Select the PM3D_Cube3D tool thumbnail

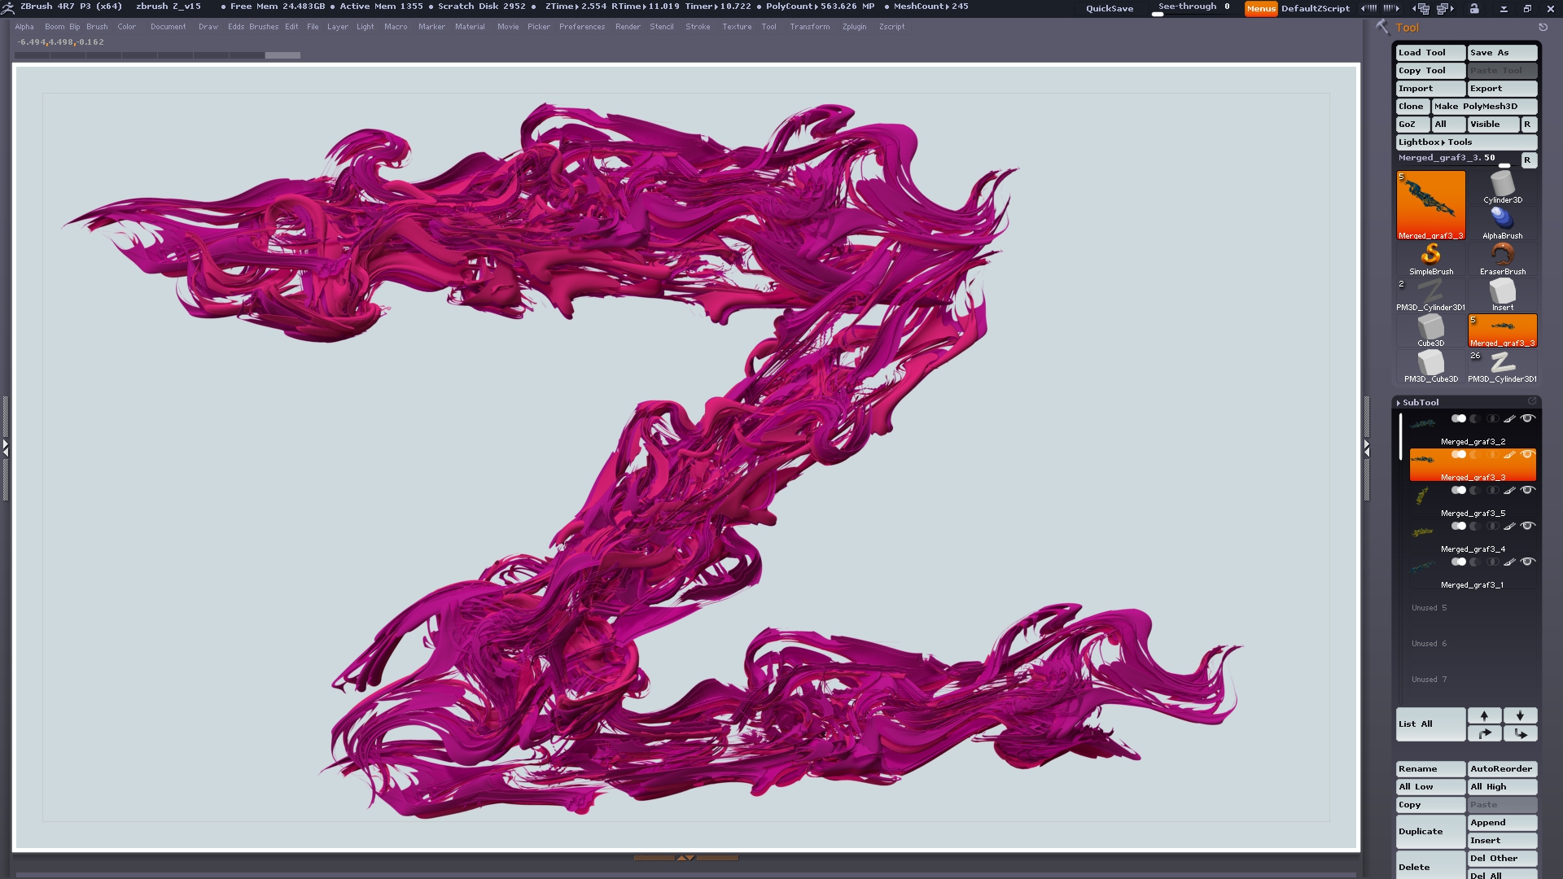(1430, 365)
